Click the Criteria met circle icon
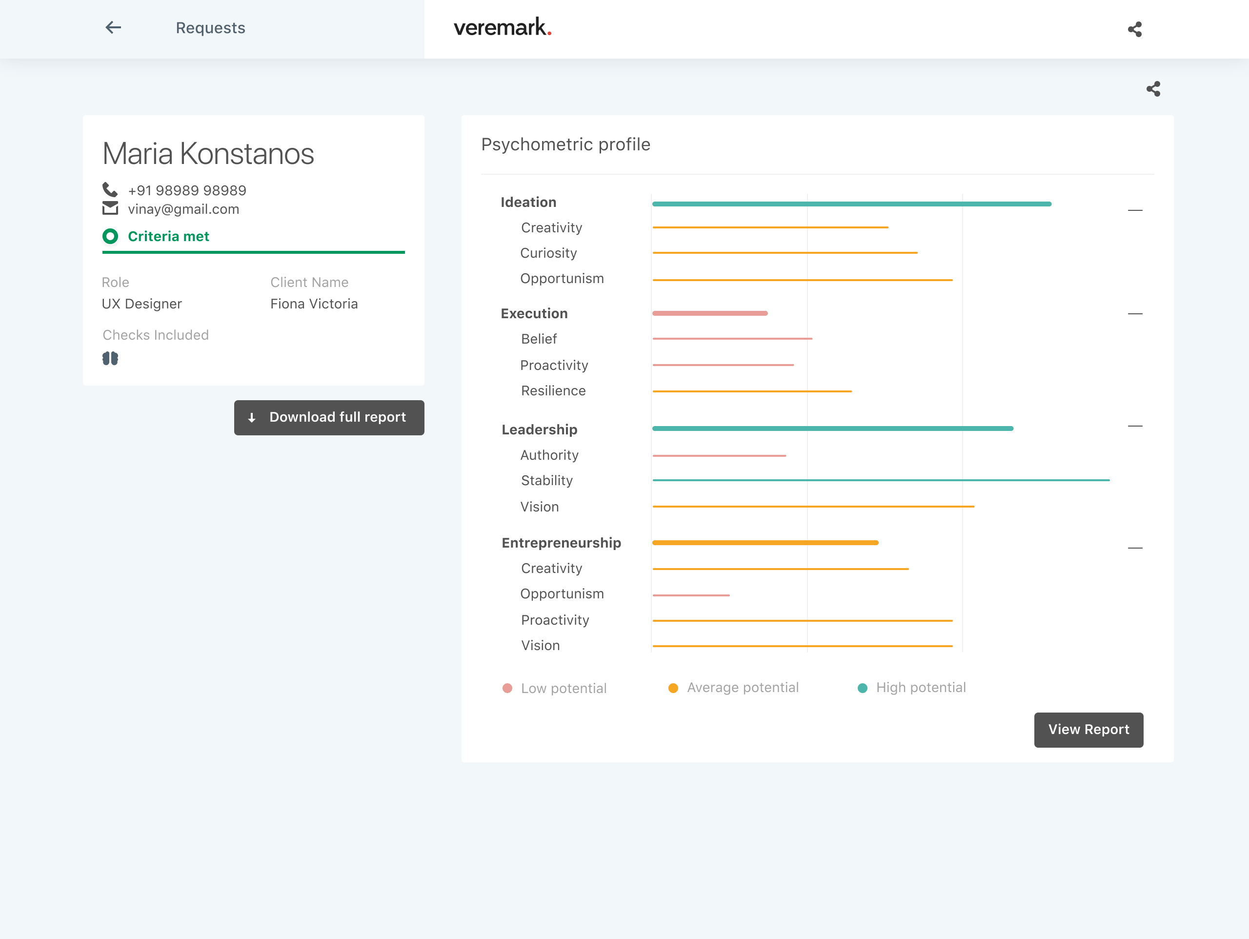This screenshot has width=1249, height=939. (x=110, y=236)
